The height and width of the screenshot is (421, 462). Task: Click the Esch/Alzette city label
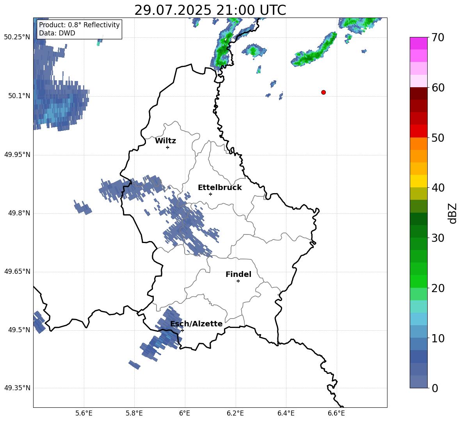click(196, 324)
